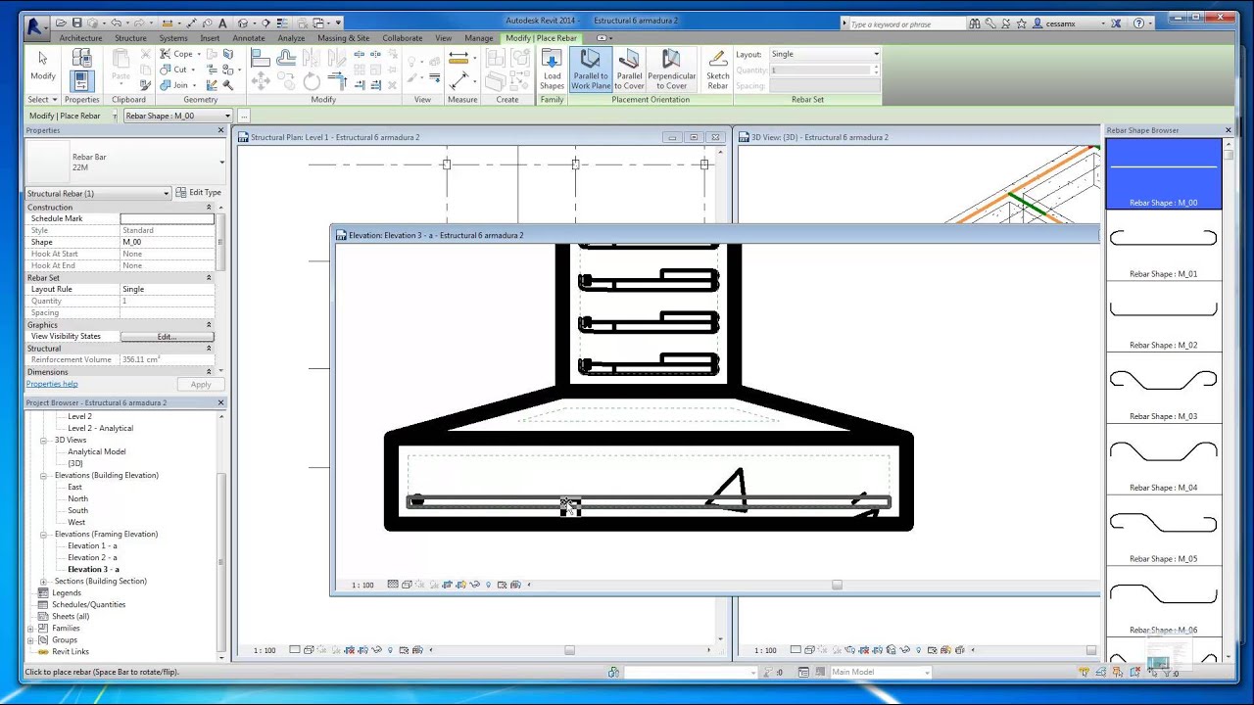Open the Properties help link
The width and height of the screenshot is (1254, 705).
tap(52, 384)
